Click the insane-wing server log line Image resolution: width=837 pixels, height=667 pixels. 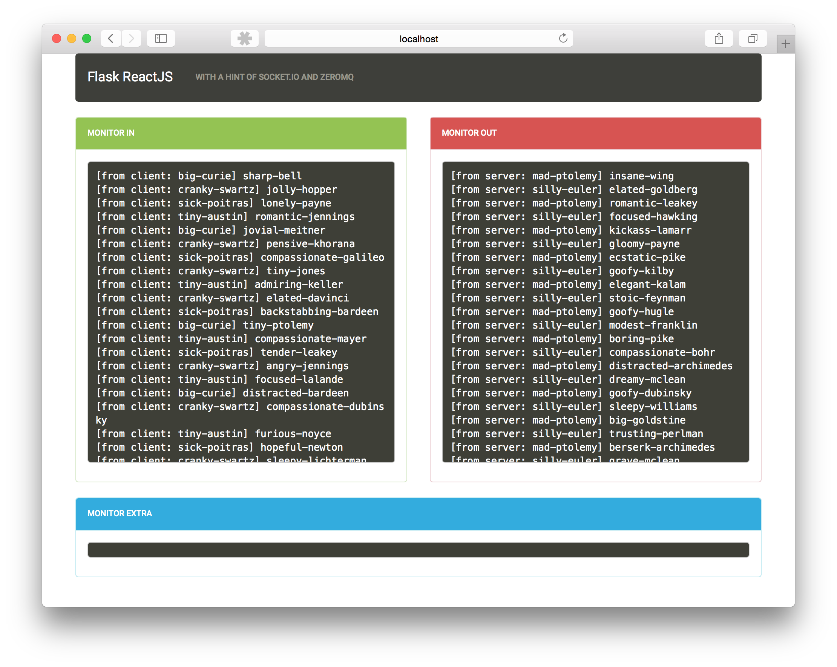(562, 176)
